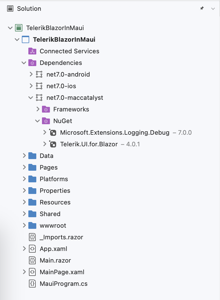Image resolution: width=220 pixels, height=300 pixels.
Task: Click the 7.0.0 version text
Action: [185, 132]
